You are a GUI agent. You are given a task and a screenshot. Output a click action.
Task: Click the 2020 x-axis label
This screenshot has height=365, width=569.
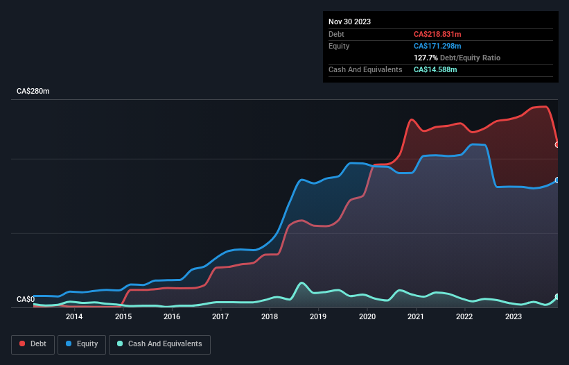pyautogui.click(x=367, y=316)
